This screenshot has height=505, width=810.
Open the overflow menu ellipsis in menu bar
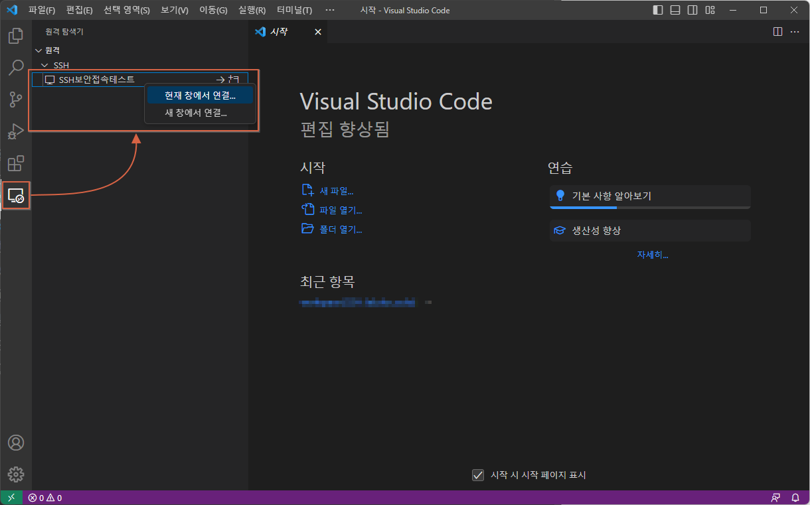coord(330,10)
